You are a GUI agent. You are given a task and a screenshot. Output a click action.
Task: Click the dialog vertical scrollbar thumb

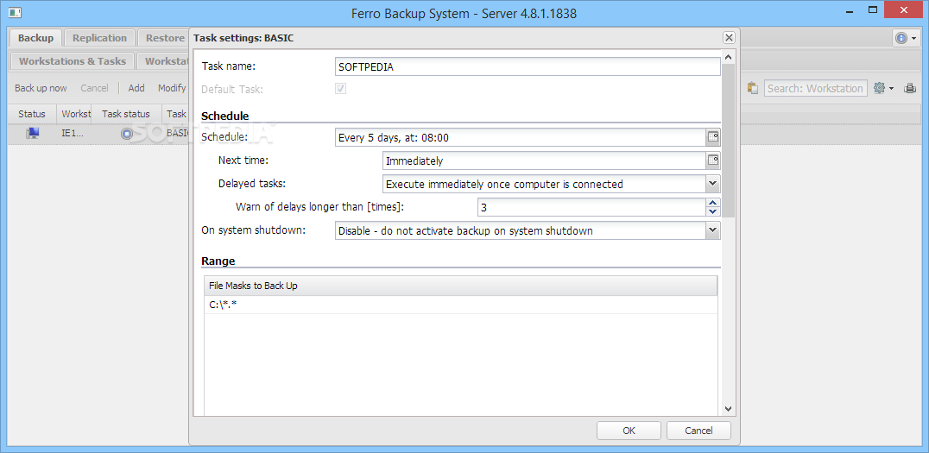pyautogui.click(x=728, y=141)
